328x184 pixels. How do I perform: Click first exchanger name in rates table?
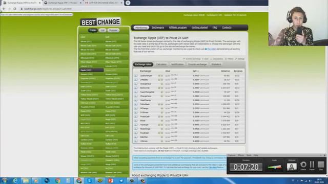146,76
